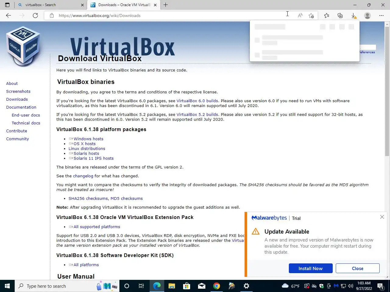390x292 pixels.
Task: Open Task View on the taskbar
Action: [141, 286]
